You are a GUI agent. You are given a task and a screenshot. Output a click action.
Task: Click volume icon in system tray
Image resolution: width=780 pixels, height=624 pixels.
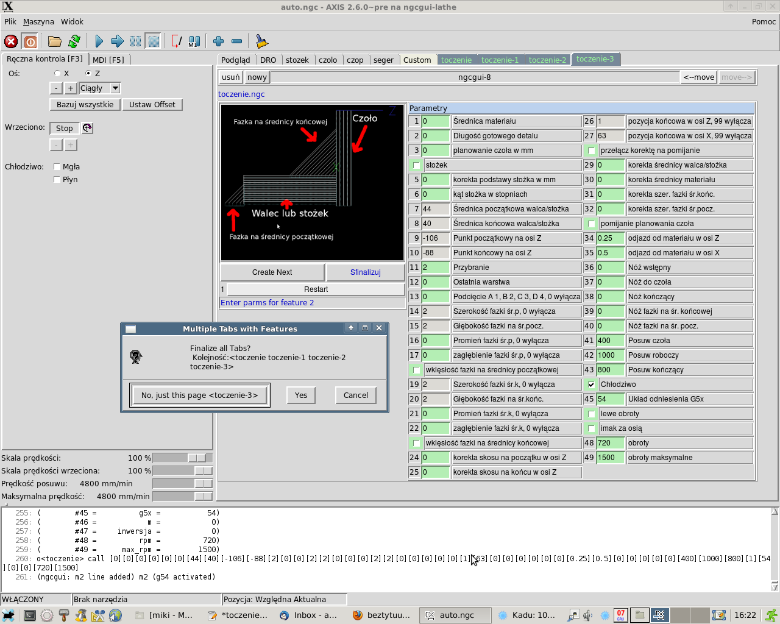click(589, 615)
